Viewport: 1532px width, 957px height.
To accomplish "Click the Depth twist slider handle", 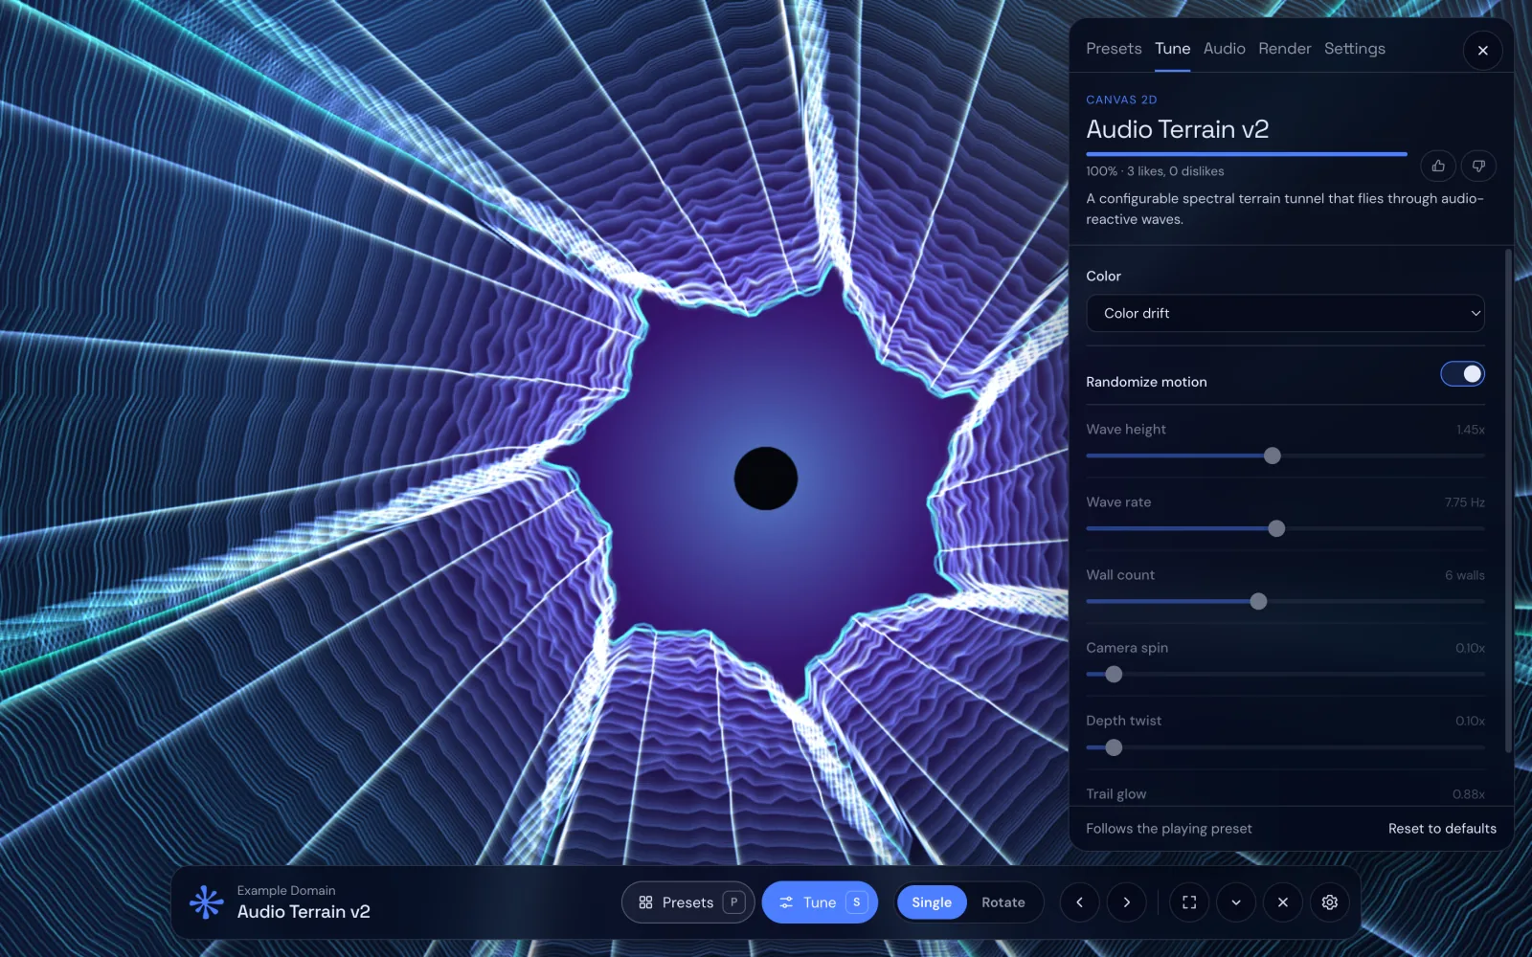I will [x=1114, y=747].
